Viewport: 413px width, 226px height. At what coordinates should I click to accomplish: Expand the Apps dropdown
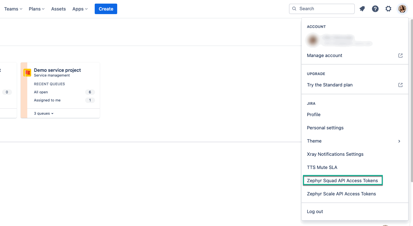pos(80,9)
